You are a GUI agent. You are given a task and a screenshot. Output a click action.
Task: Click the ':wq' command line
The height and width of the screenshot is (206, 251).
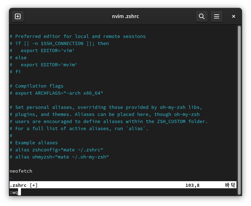click(14, 192)
